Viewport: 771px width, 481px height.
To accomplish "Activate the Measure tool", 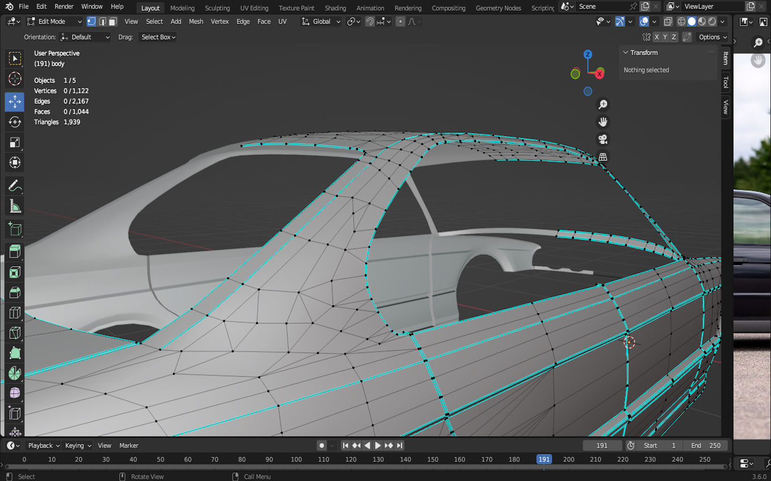I will point(14,206).
